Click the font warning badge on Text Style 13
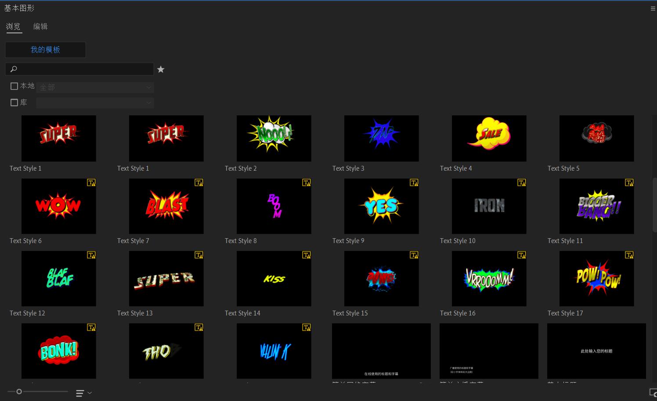The width and height of the screenshot is (657, 401). 199,255
